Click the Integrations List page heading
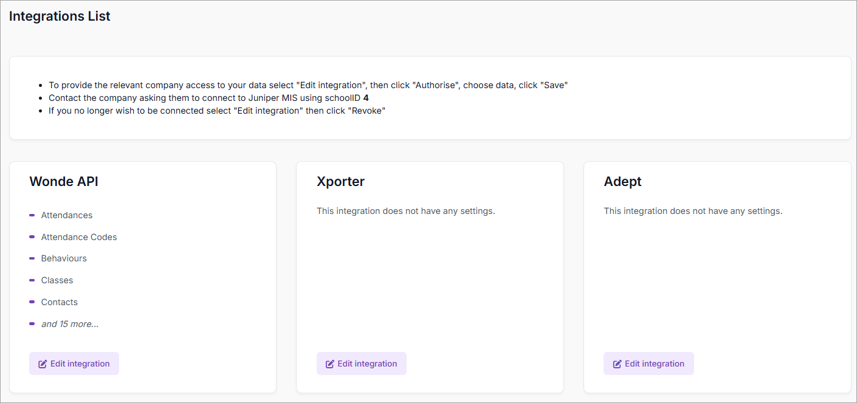The width and height of the screenshot is (857, 403). pos(60,16)
